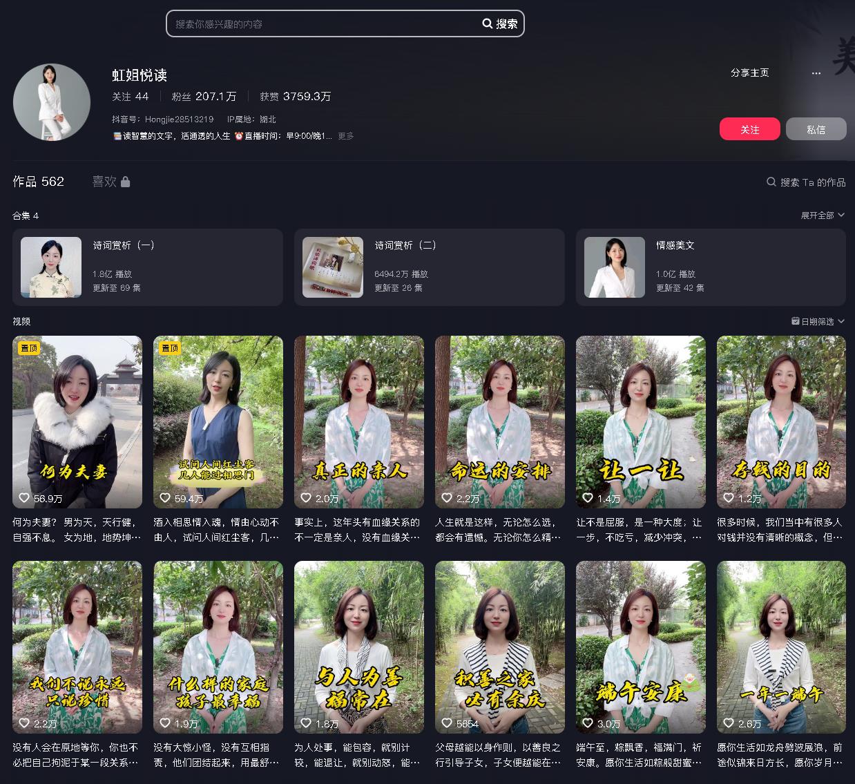Image resolution: width=855 pixels, height=784 pixels.
Task: Click magnifier icon for searching Ta's works
Action: pyautogui.click(x=771, y=182)
